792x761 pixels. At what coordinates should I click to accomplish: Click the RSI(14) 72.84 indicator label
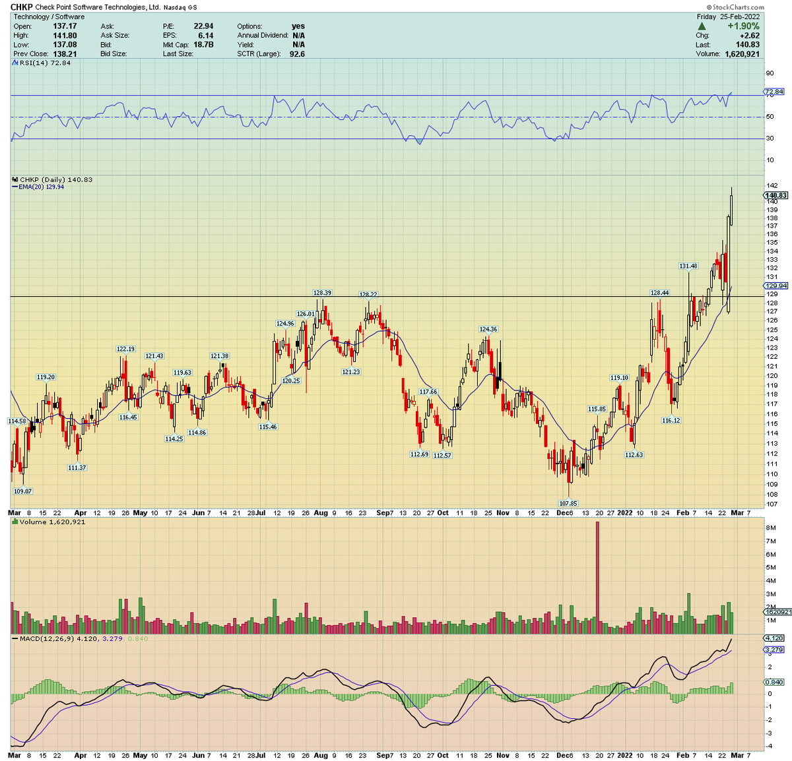[42, 63]
